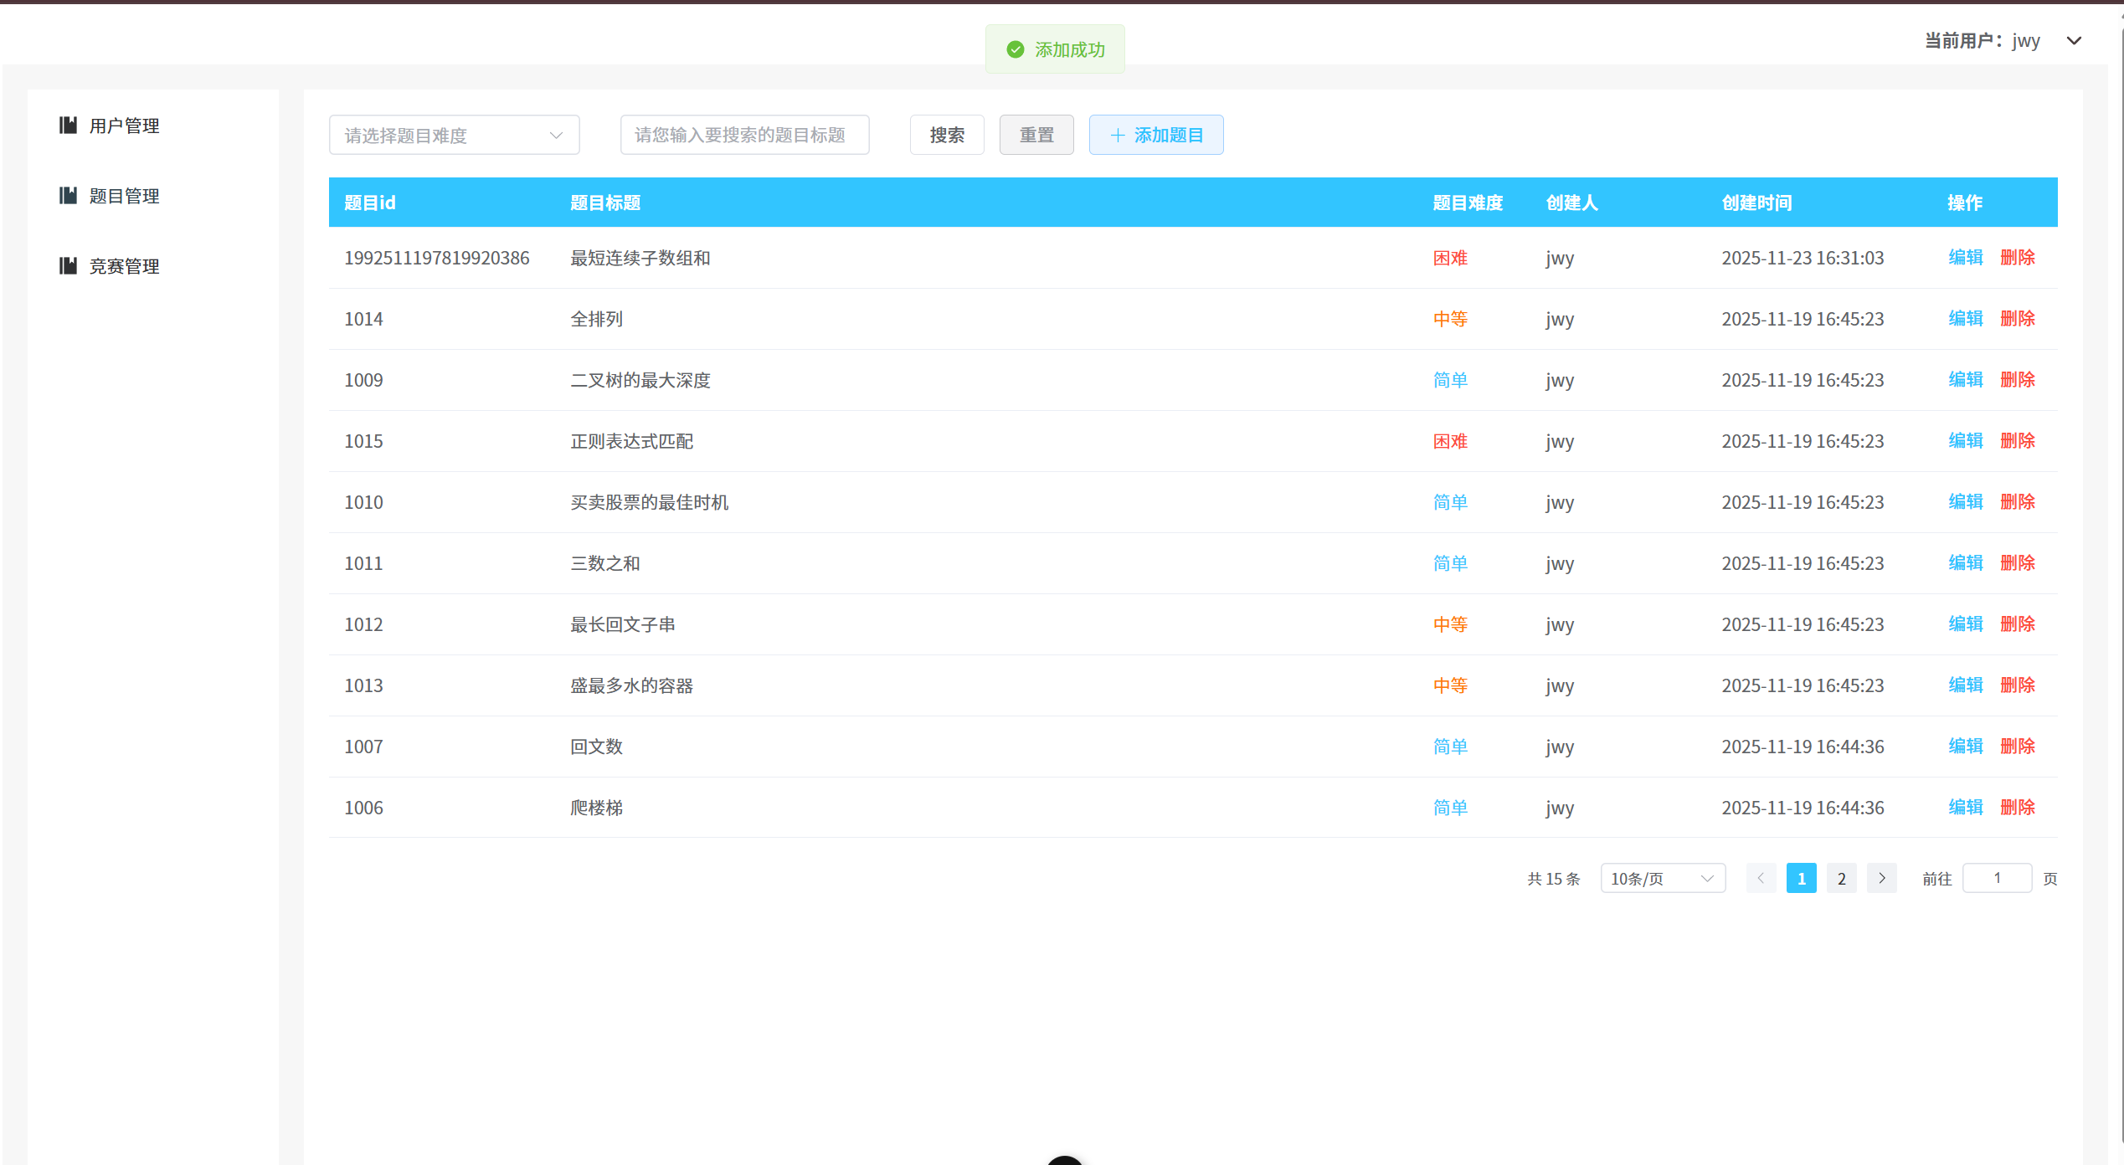This screenshot has width=2124, height=1165.
Task: Click 删除 for problem 1015 正则表达式匹配
Action: 2018,440
